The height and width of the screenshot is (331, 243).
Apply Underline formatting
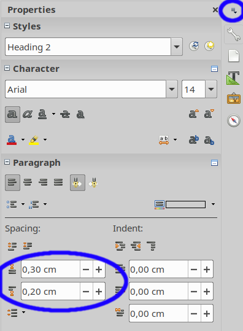tap(42, 114)
